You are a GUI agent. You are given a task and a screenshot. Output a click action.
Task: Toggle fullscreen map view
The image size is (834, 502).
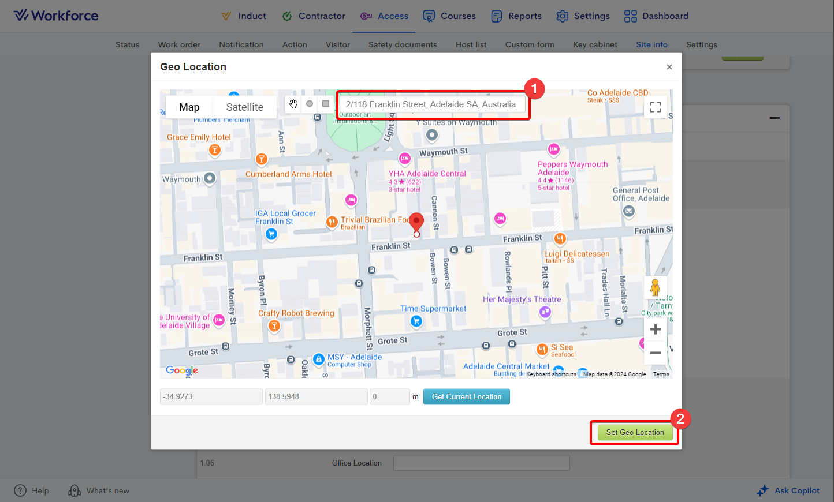coord(656,107)
